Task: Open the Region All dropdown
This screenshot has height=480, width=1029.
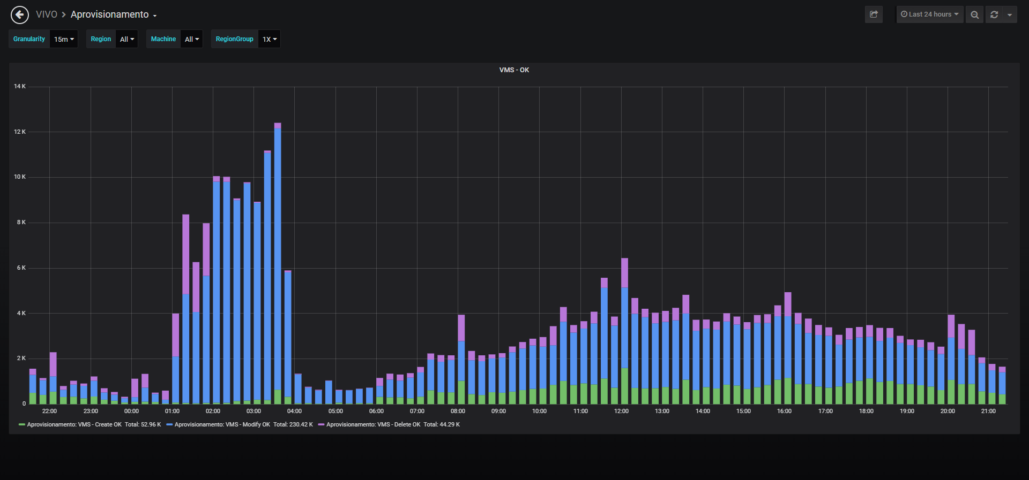Action: (127, 39)
